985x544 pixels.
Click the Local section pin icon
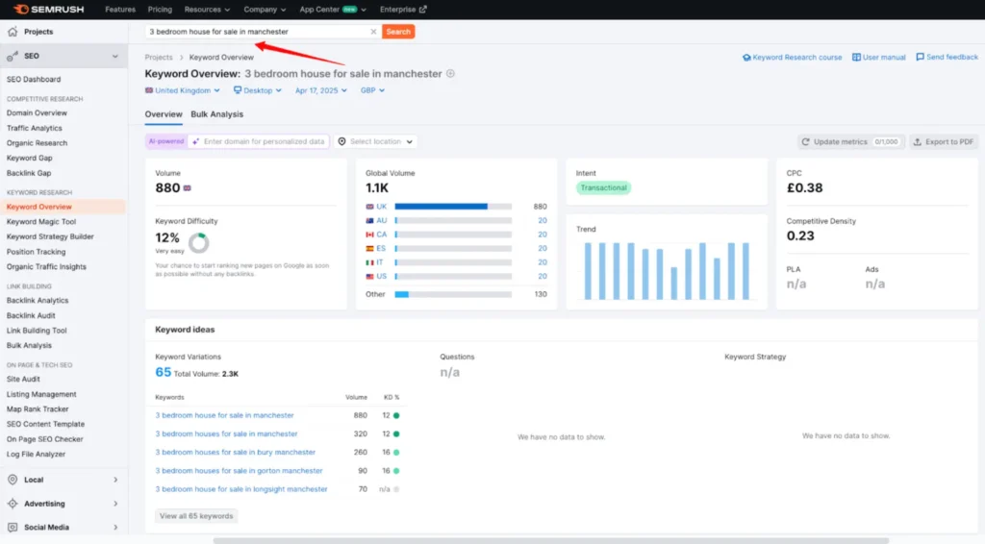13,480
